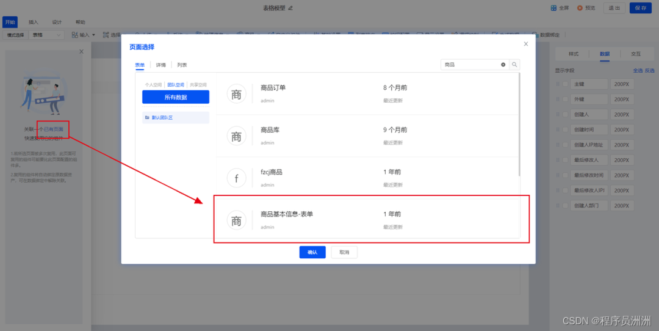This screenshot has height=331, width=659.
Task: Select the 商品基本信息-表单 row
Action: pyautogui.click(x=368, y=219)
